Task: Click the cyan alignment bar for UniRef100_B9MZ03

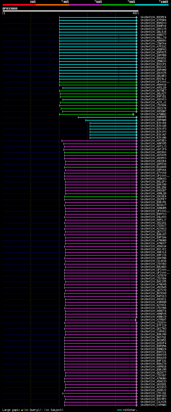Action: tap(98, 23)
